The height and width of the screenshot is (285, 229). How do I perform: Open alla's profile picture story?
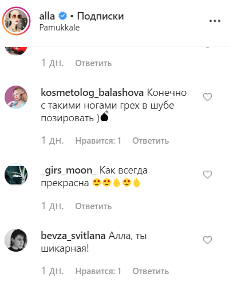pyautogui.click(x=16, y=21)
